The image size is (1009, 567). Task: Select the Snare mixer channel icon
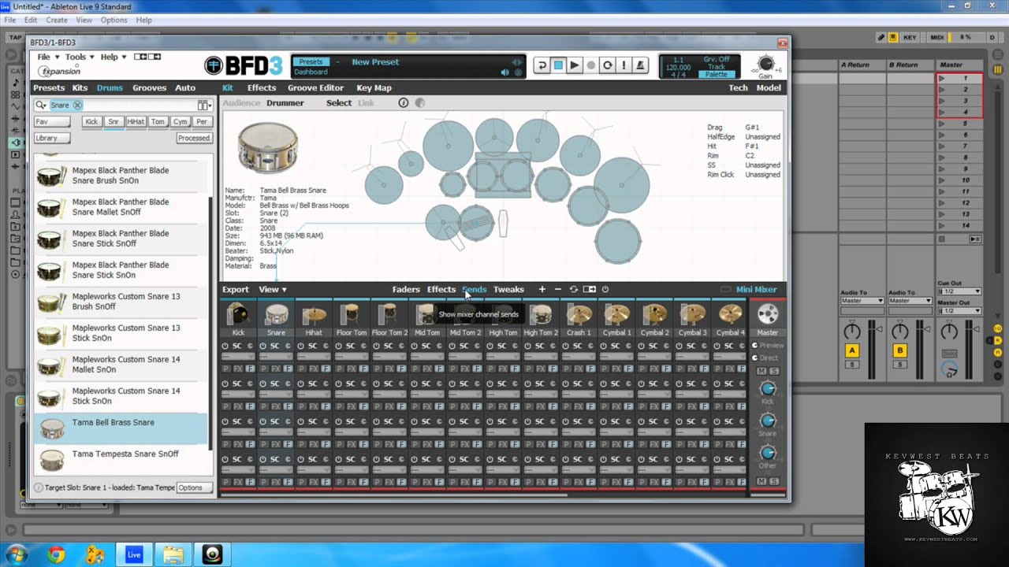(276, 315)
